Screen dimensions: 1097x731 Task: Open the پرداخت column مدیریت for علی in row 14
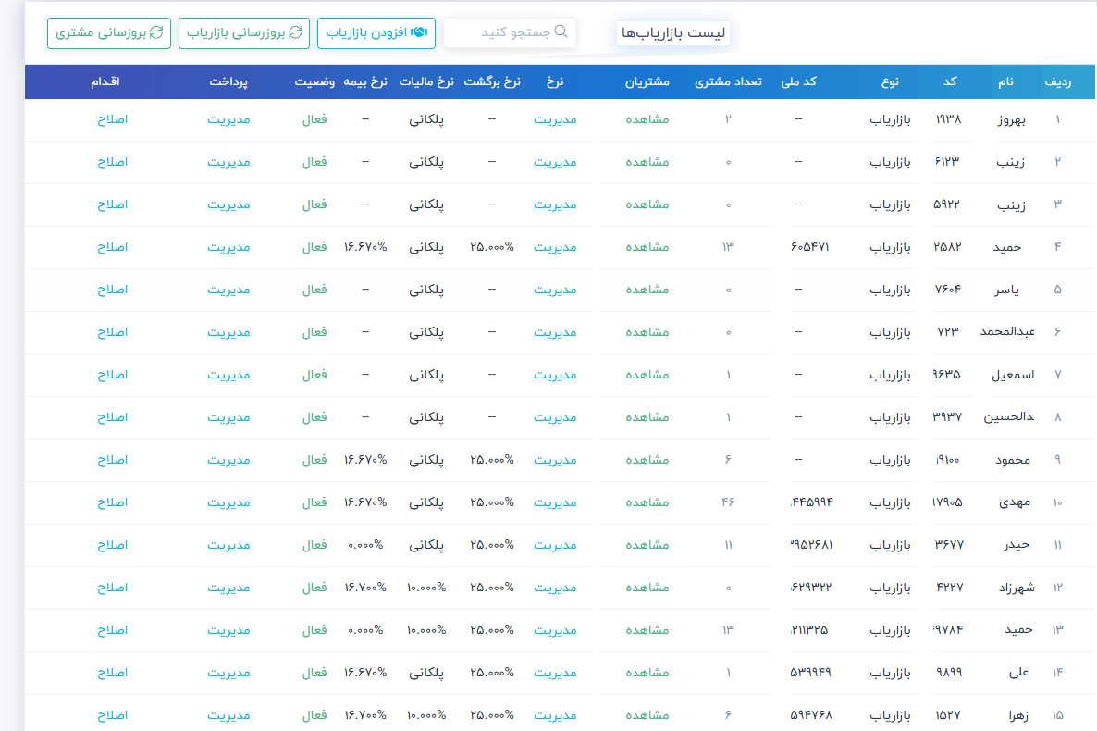pyautogui.click(x=228, y=673)
